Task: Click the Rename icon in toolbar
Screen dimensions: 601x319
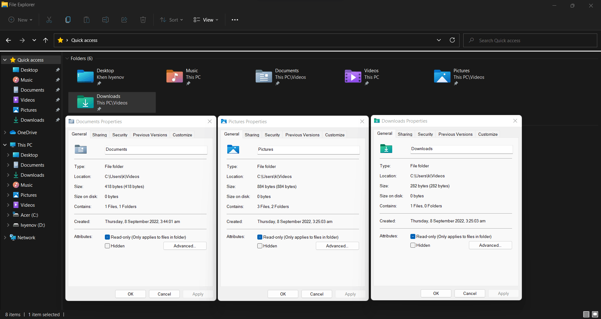Action: click(x=105, y=20)
